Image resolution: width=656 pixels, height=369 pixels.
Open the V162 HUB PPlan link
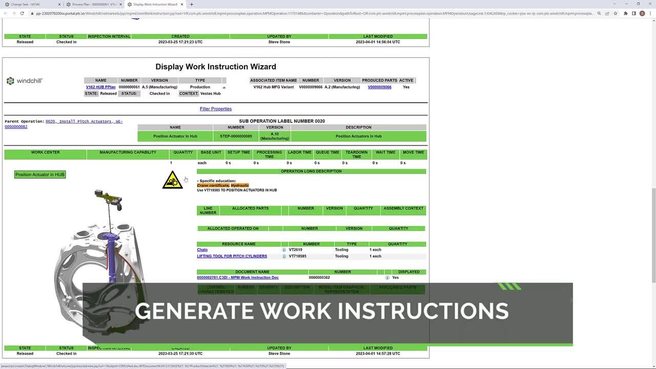(101, 87)
